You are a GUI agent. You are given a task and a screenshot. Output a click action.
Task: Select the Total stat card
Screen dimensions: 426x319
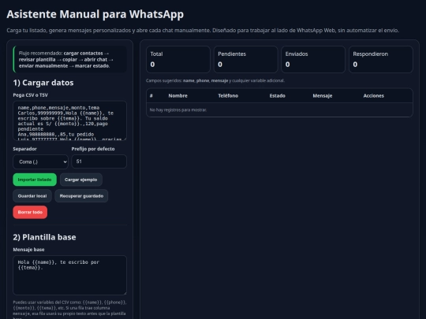[178, 59]
